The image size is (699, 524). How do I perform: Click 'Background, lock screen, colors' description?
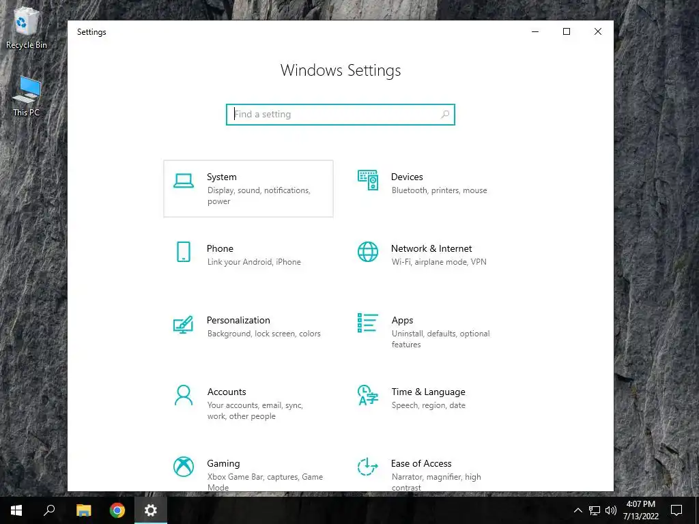pyautogui.click(x=264, y=334)
